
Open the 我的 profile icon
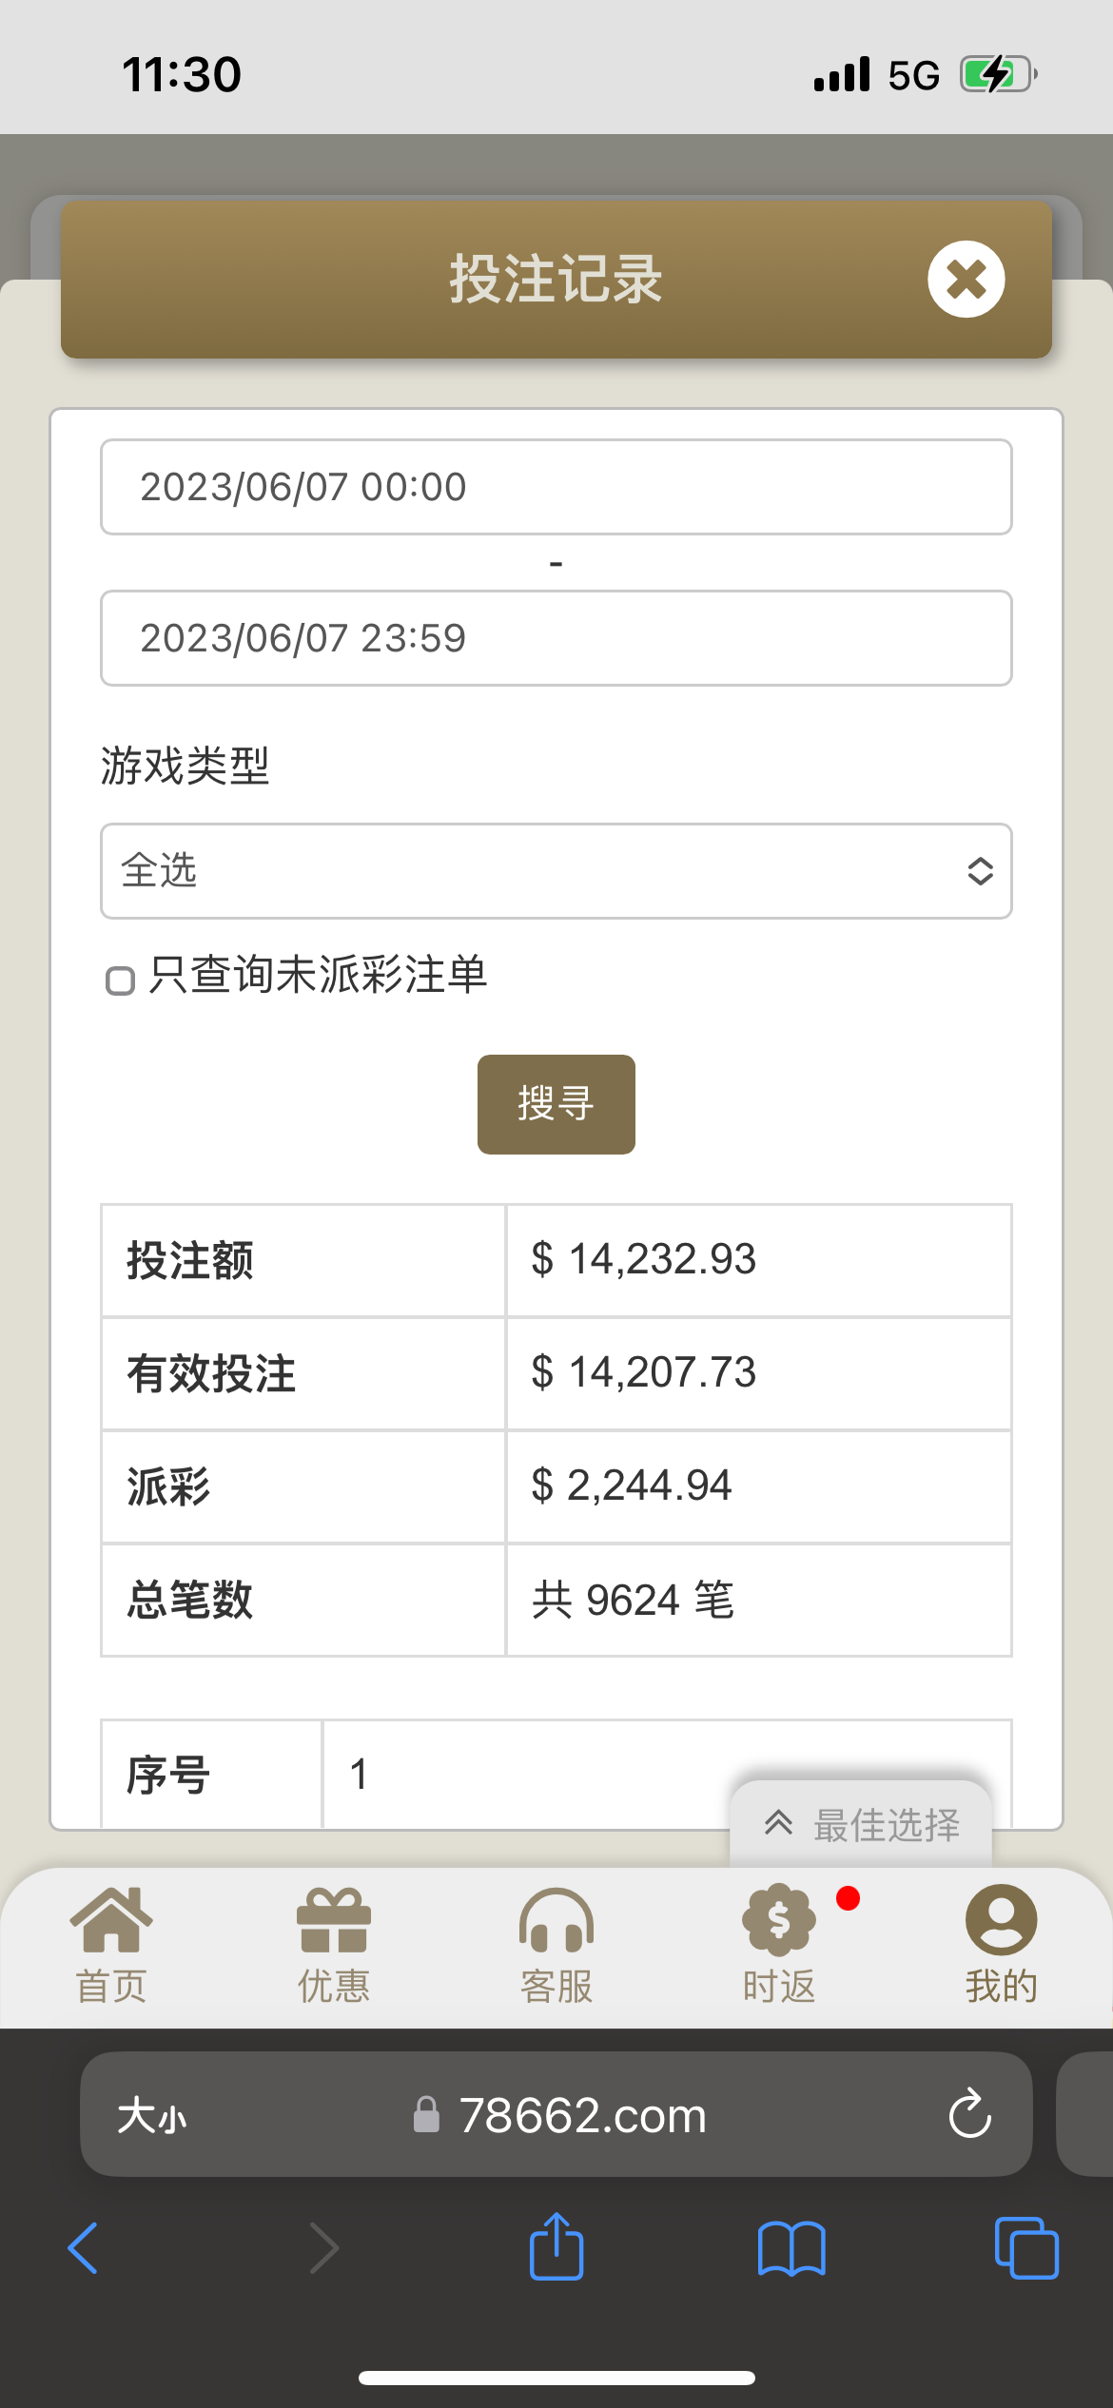tap(1001, 1921)
